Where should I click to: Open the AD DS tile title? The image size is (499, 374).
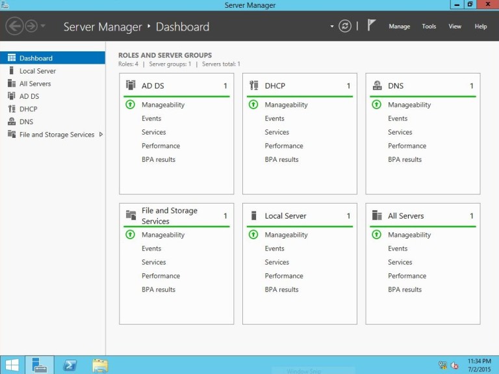pyautogui.click(x=153, y=86)
